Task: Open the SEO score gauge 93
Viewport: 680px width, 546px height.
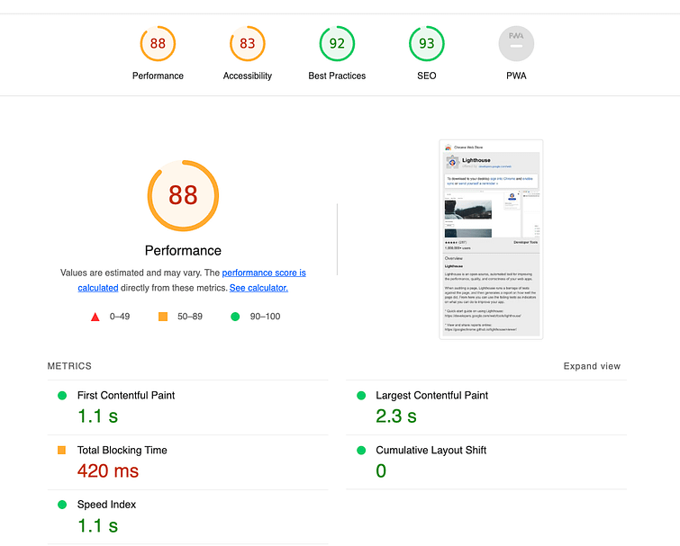Action: (x=426, y=43)
